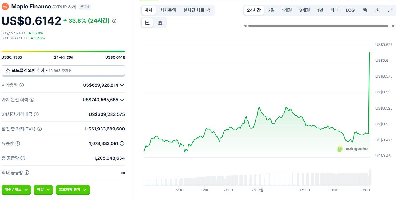Show info tooltip for 가치 완전 희석

tap(32, 100)
